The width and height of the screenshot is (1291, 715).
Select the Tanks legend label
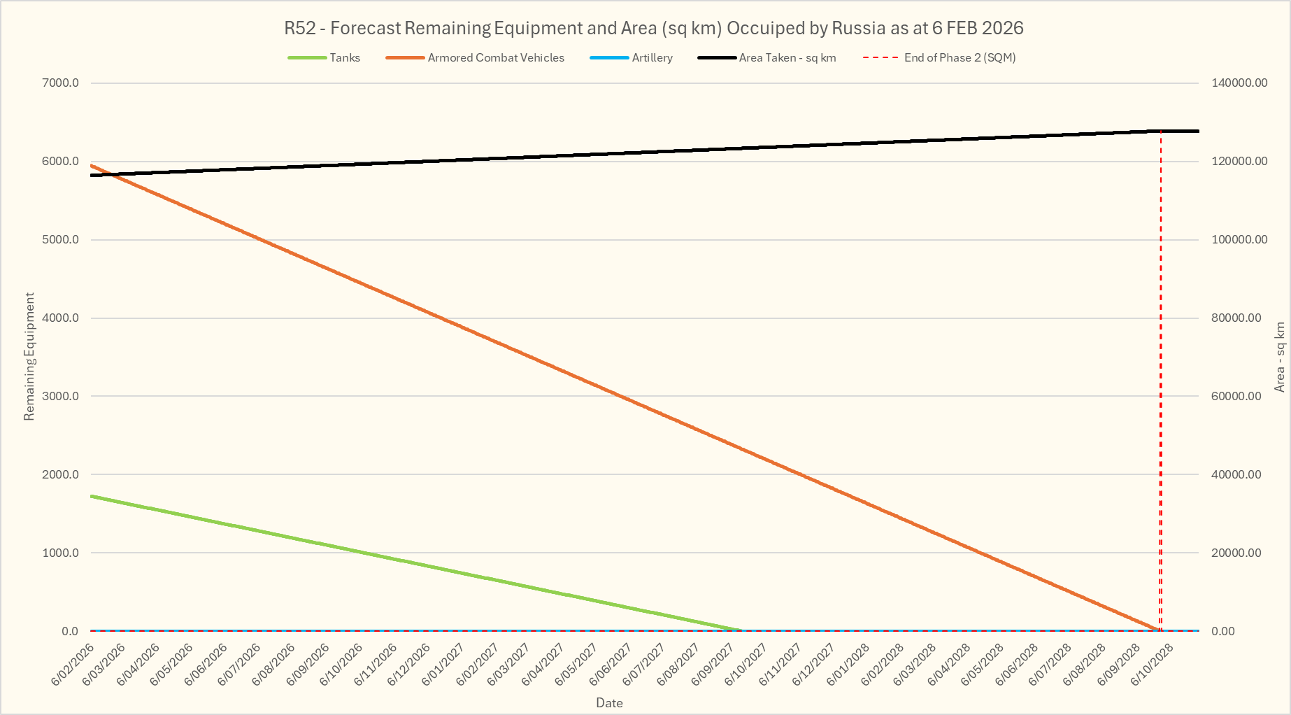(345, 58)
